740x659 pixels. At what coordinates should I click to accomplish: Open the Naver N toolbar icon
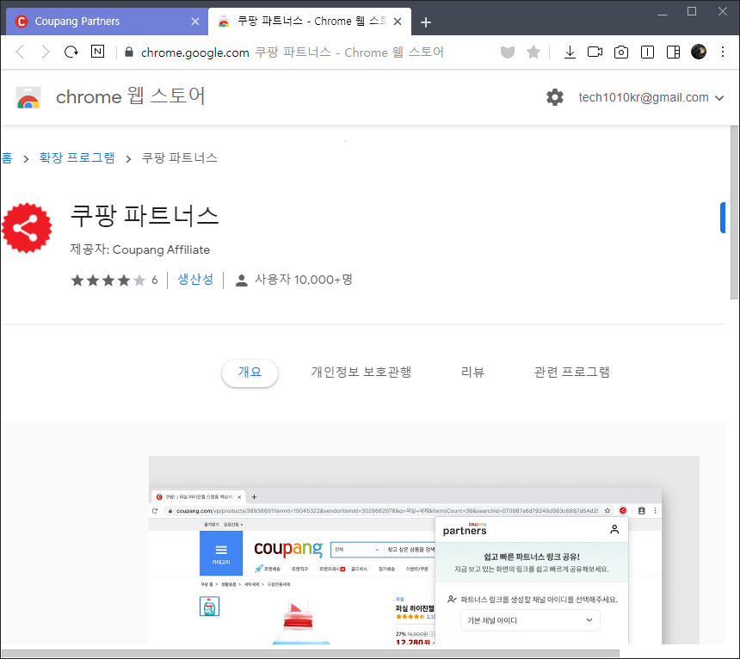98,52
